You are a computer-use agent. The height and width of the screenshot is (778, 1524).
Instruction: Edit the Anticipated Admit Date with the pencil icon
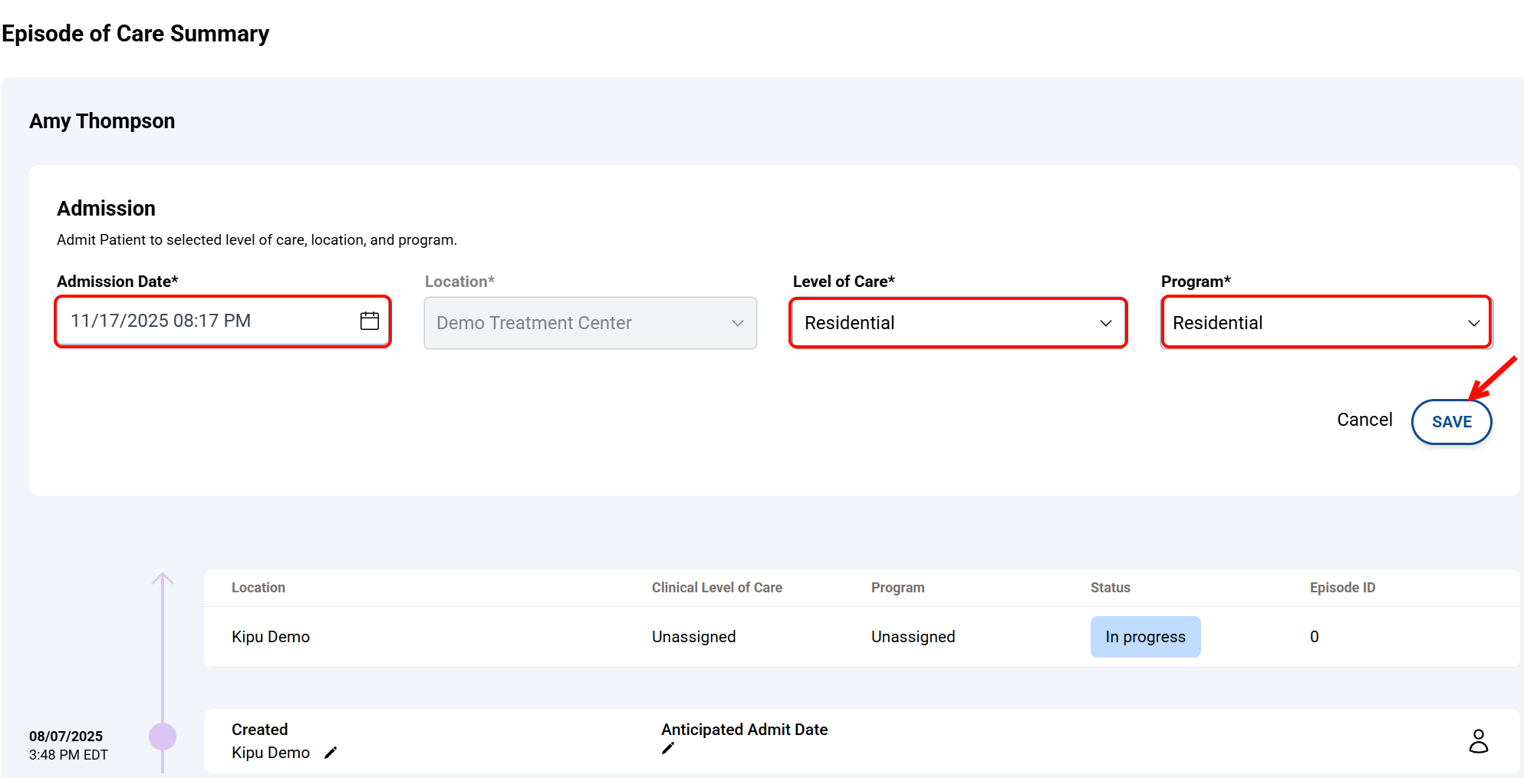(668, 748)
